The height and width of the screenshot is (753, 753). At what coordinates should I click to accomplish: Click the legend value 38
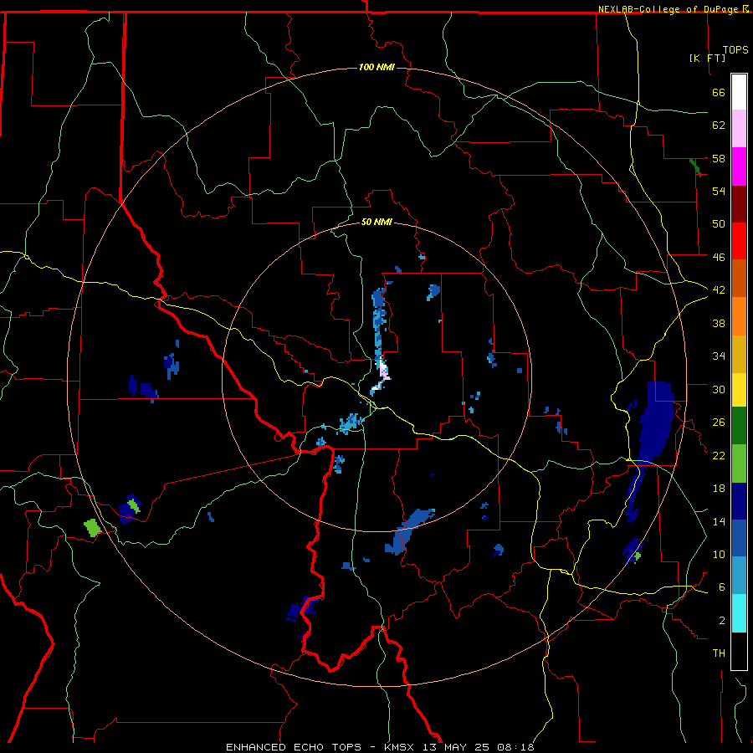[719, 323]
